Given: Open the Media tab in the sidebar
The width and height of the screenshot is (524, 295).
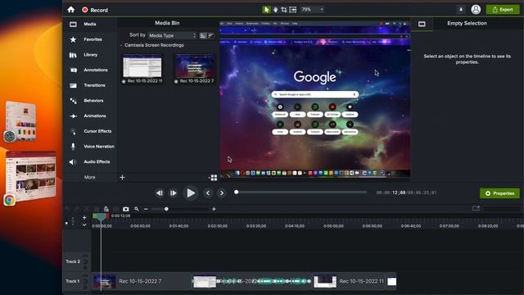Looking at the screenshot, I should point(89,24).
